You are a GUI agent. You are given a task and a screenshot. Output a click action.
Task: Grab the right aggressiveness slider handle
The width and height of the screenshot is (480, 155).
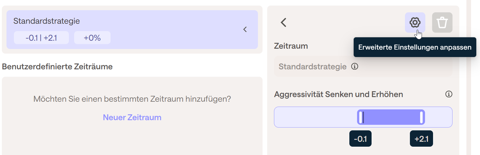pyautogui.click(x=421, y=117)
